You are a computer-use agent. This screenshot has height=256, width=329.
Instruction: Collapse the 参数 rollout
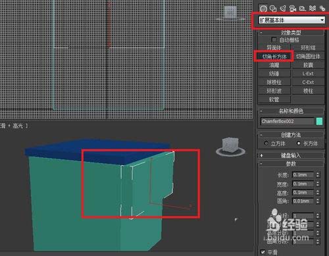click(291, 164)
